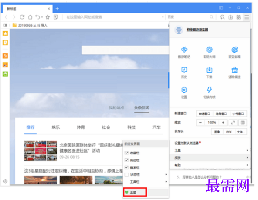Open the toolbar download icon

pyautogui.click(x=231, y=17)
